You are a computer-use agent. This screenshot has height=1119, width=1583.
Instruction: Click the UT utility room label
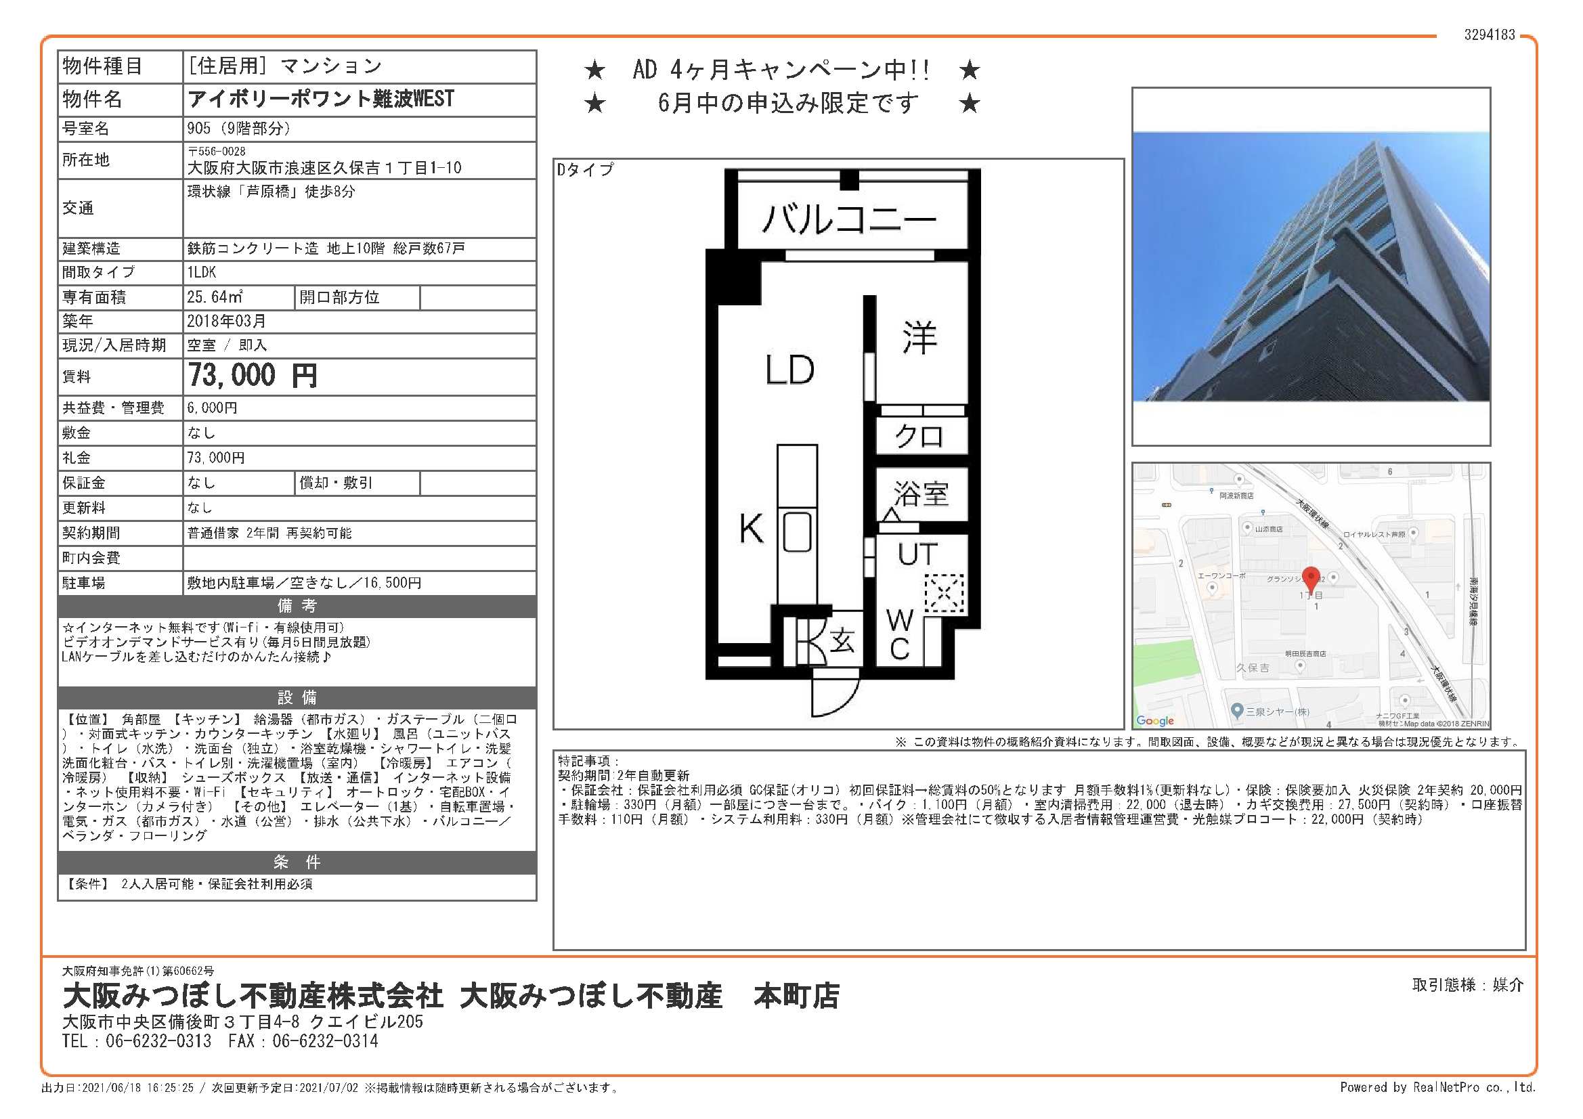pyautogui.click(x=918, y=554)
